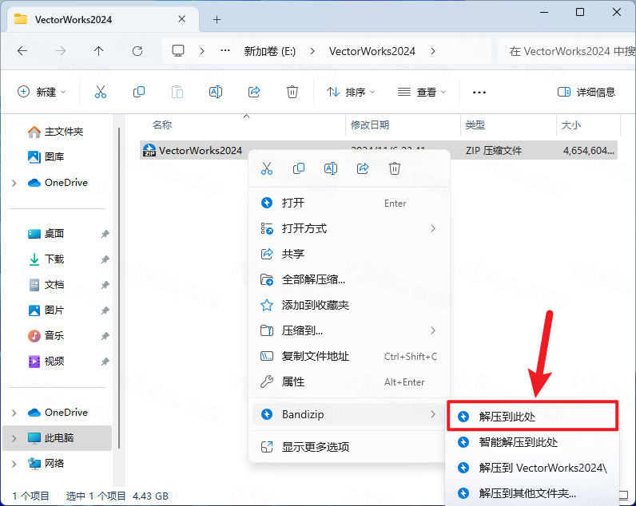Click the rename icon in context menu
The width and height of the screenshot is (636, 506).
coord(331,168)
